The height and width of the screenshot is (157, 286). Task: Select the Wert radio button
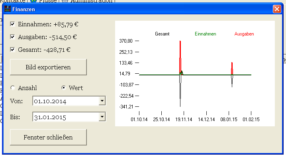pos(63,88)
